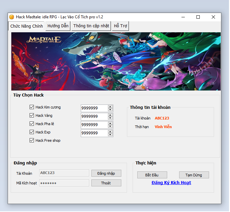Screen dimensions: 230x212
Task: Toggle Hack Exp checkbox
Action: (32, 132)
